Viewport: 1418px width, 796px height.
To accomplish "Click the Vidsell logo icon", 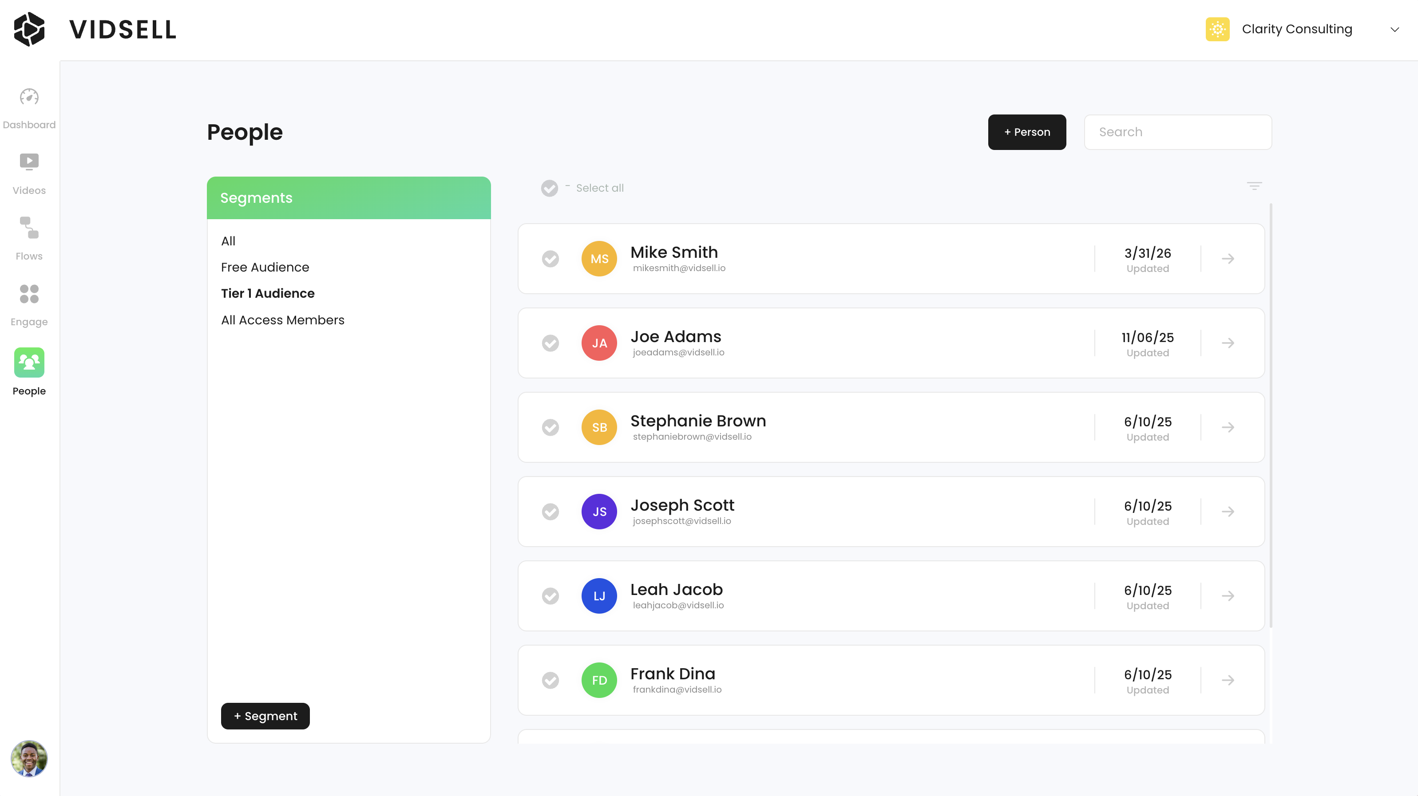I will (29, 29).
